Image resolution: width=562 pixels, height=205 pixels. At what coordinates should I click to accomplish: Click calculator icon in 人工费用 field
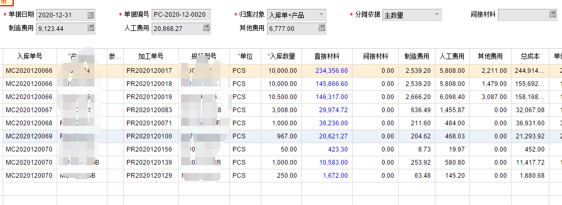[x=206, y=28]
